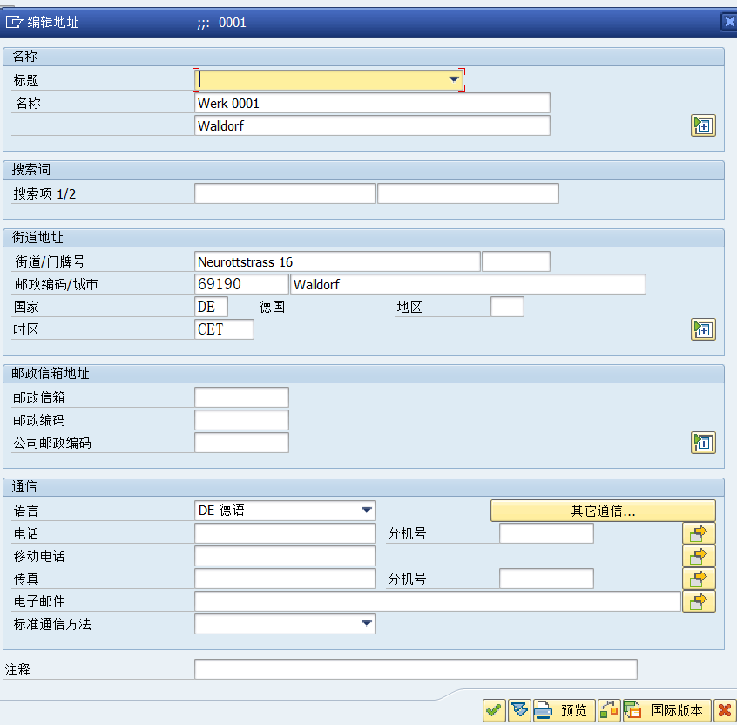Click the 电子邮件 email input field
Image resolution: width=737 pixels, height=725 pixels.
click(x=437, y=601)
